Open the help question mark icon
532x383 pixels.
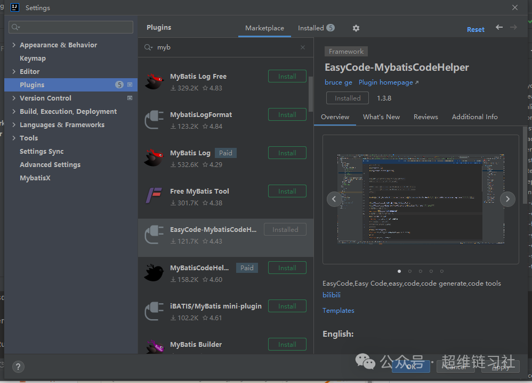(18, 367)
